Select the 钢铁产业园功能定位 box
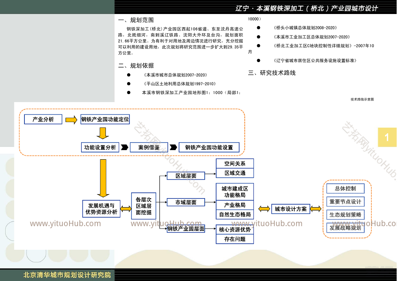 point(105,119)
